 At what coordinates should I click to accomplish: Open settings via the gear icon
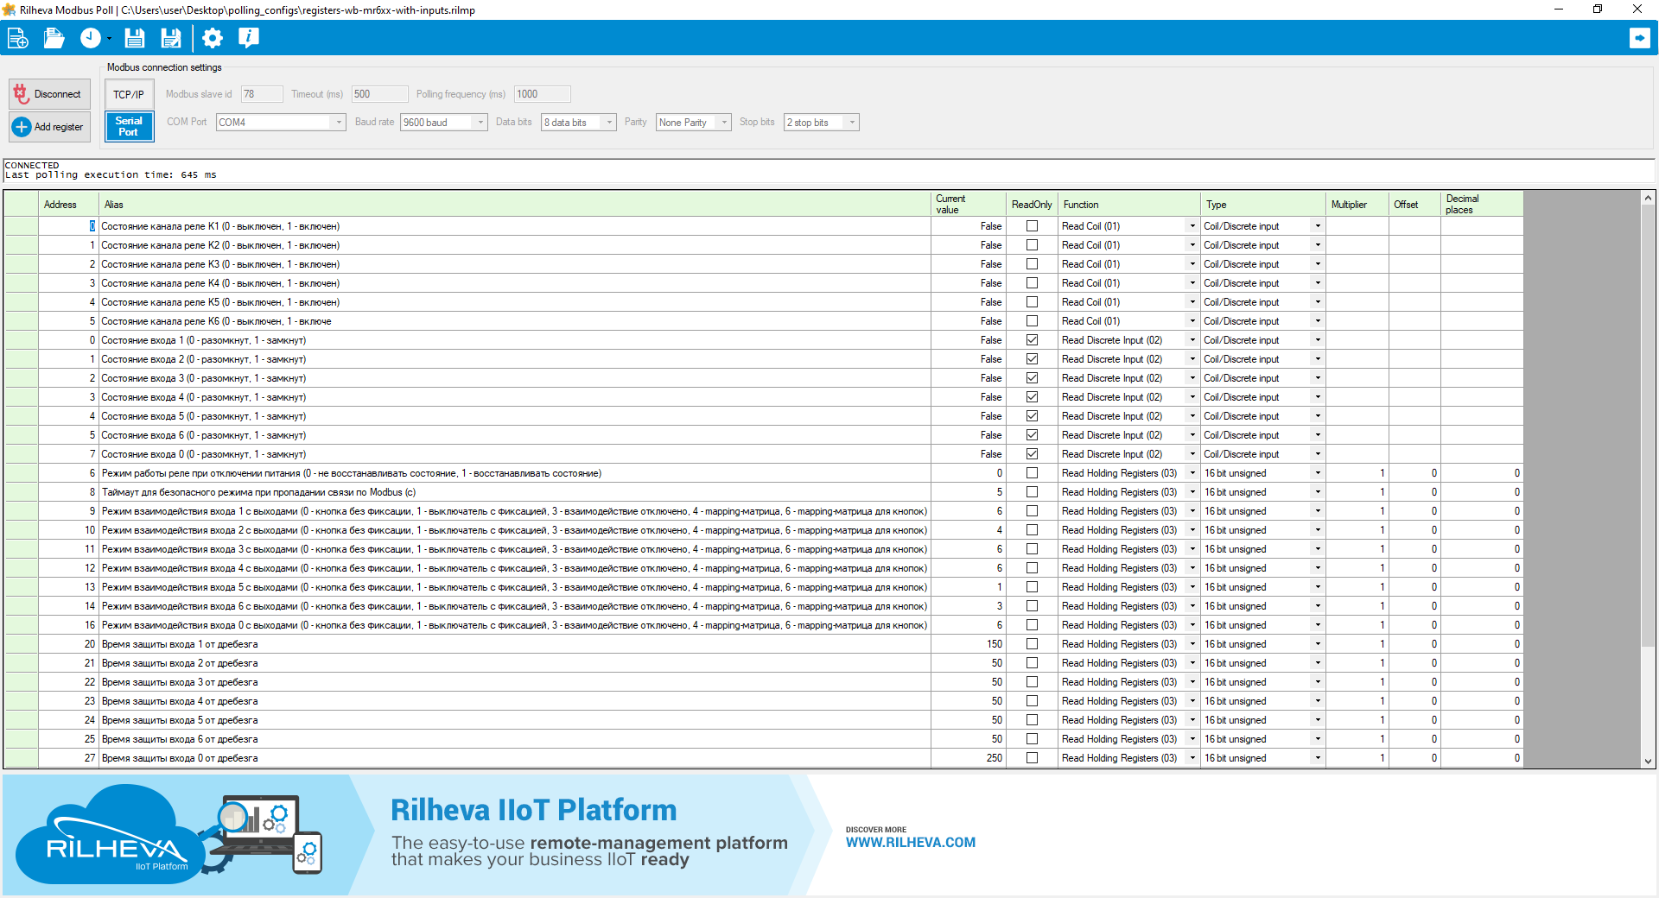[212, 38]
